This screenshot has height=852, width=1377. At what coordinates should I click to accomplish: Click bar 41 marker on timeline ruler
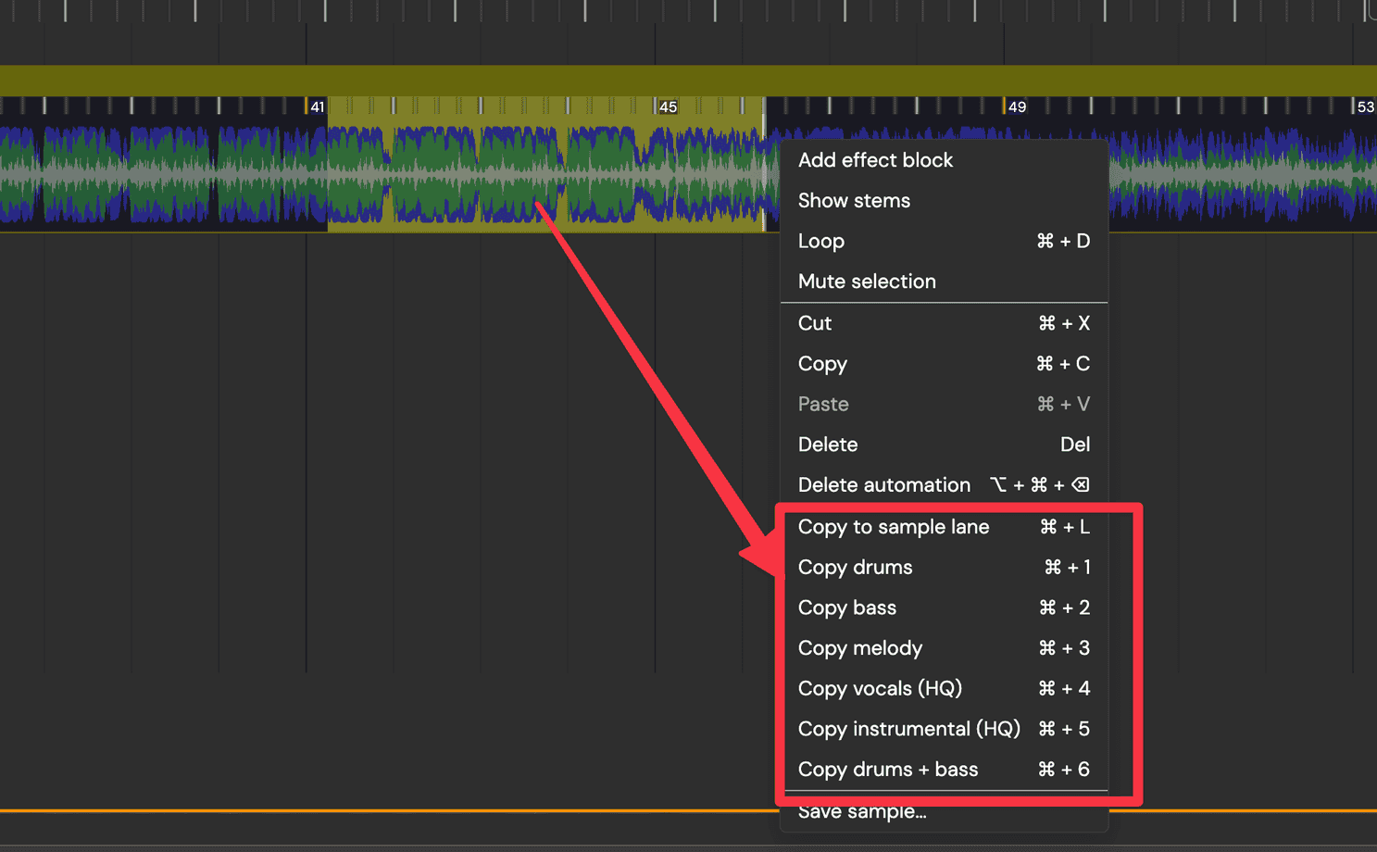[x=317, y=106]
